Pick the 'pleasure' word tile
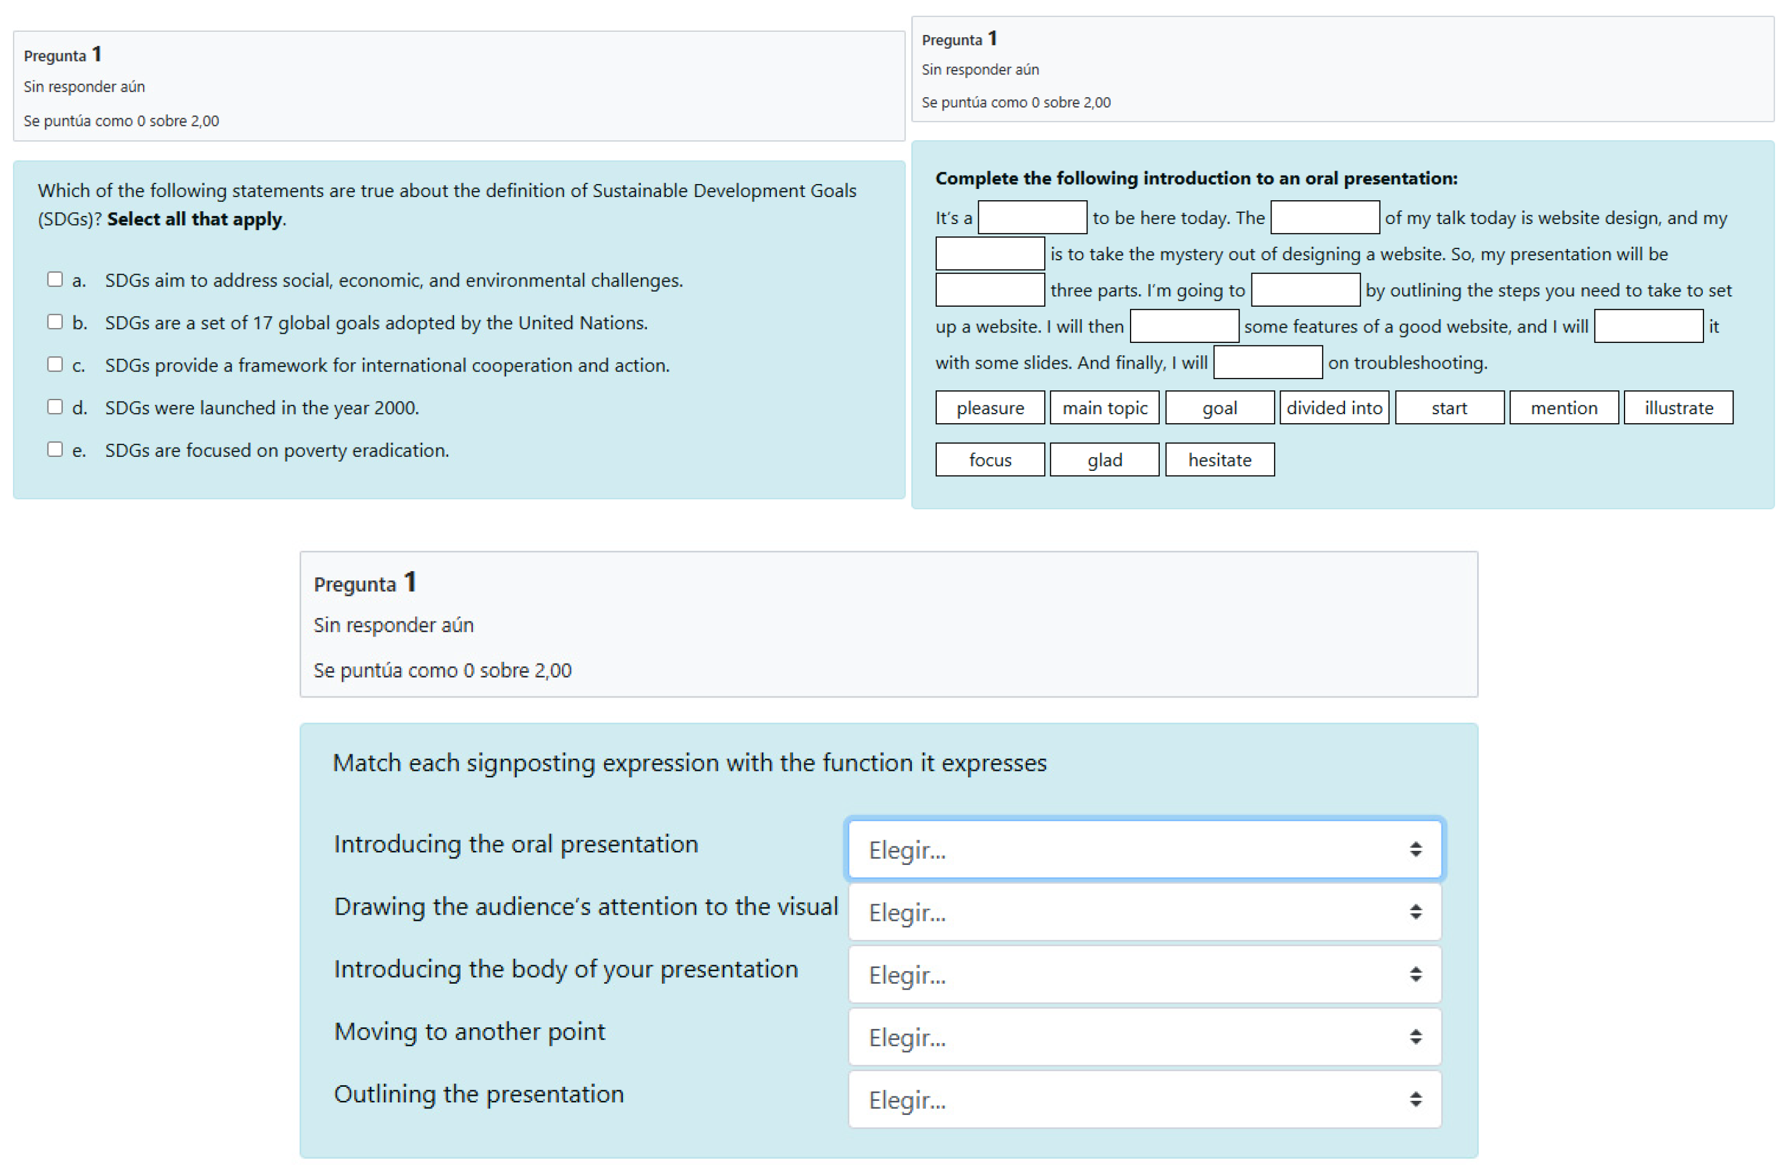The height and width of the screenshot is (1171, 1786). tap(990, 407)
